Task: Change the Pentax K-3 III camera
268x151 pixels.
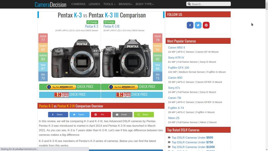Action: pyautogui.click(x=109, y=22)
